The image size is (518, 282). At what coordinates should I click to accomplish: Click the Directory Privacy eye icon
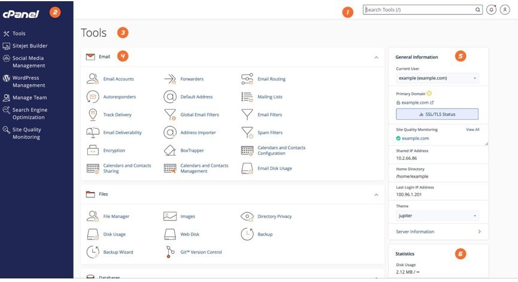(247, 216)
